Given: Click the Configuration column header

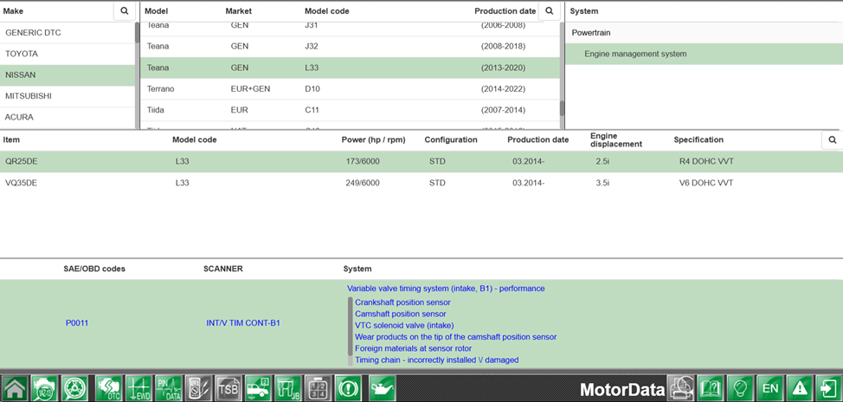Looking at the screenshot, I should coord(451,139).
